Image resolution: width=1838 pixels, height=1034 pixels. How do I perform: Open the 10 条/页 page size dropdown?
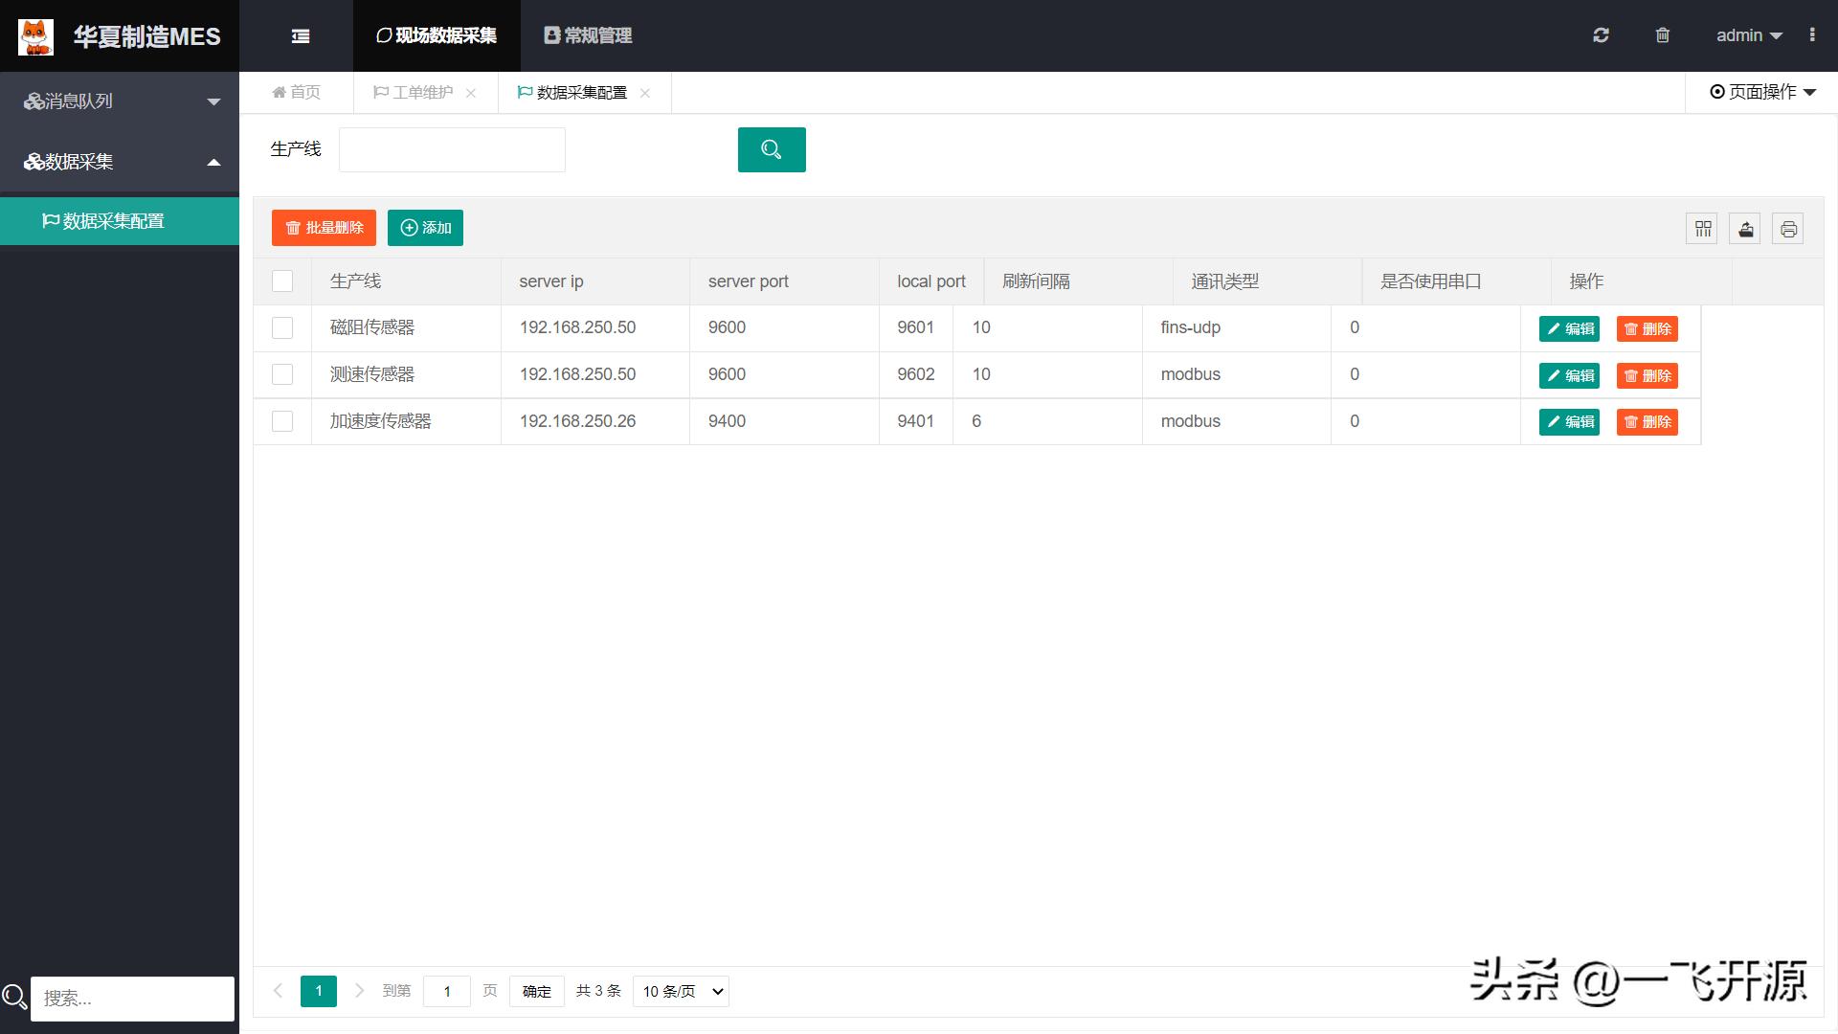(680, 991)
